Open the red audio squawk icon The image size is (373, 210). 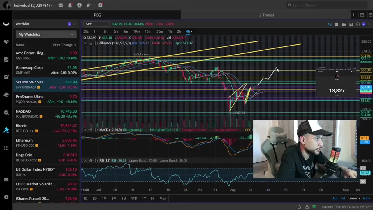click(101, 5)
